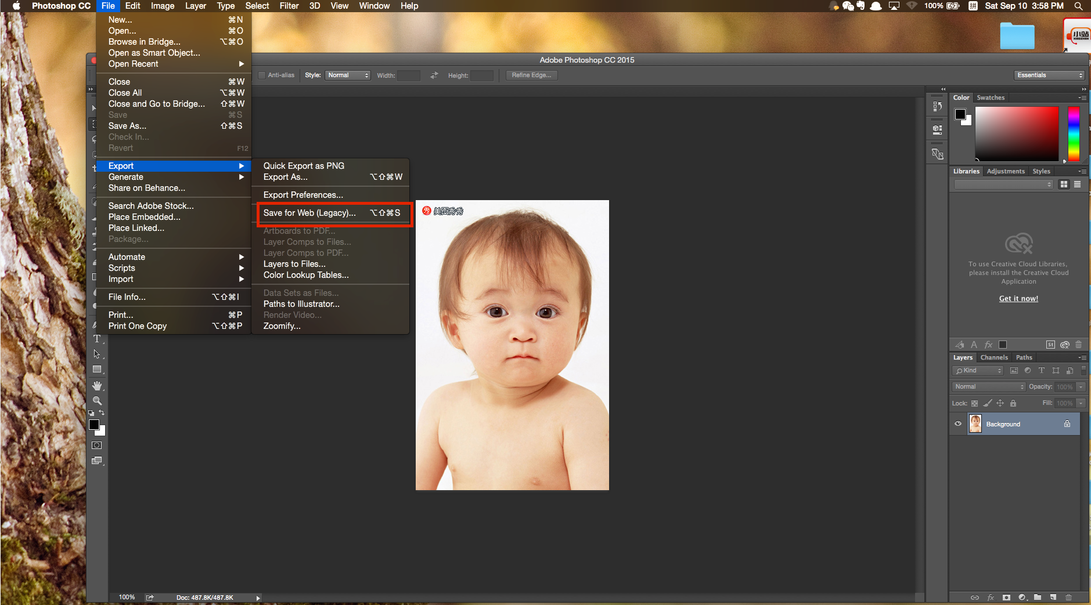The width and height of the screenshot is (1091, 605).
Task: Open the Style Normal dropdown in options bar
Action: [347, 75]
